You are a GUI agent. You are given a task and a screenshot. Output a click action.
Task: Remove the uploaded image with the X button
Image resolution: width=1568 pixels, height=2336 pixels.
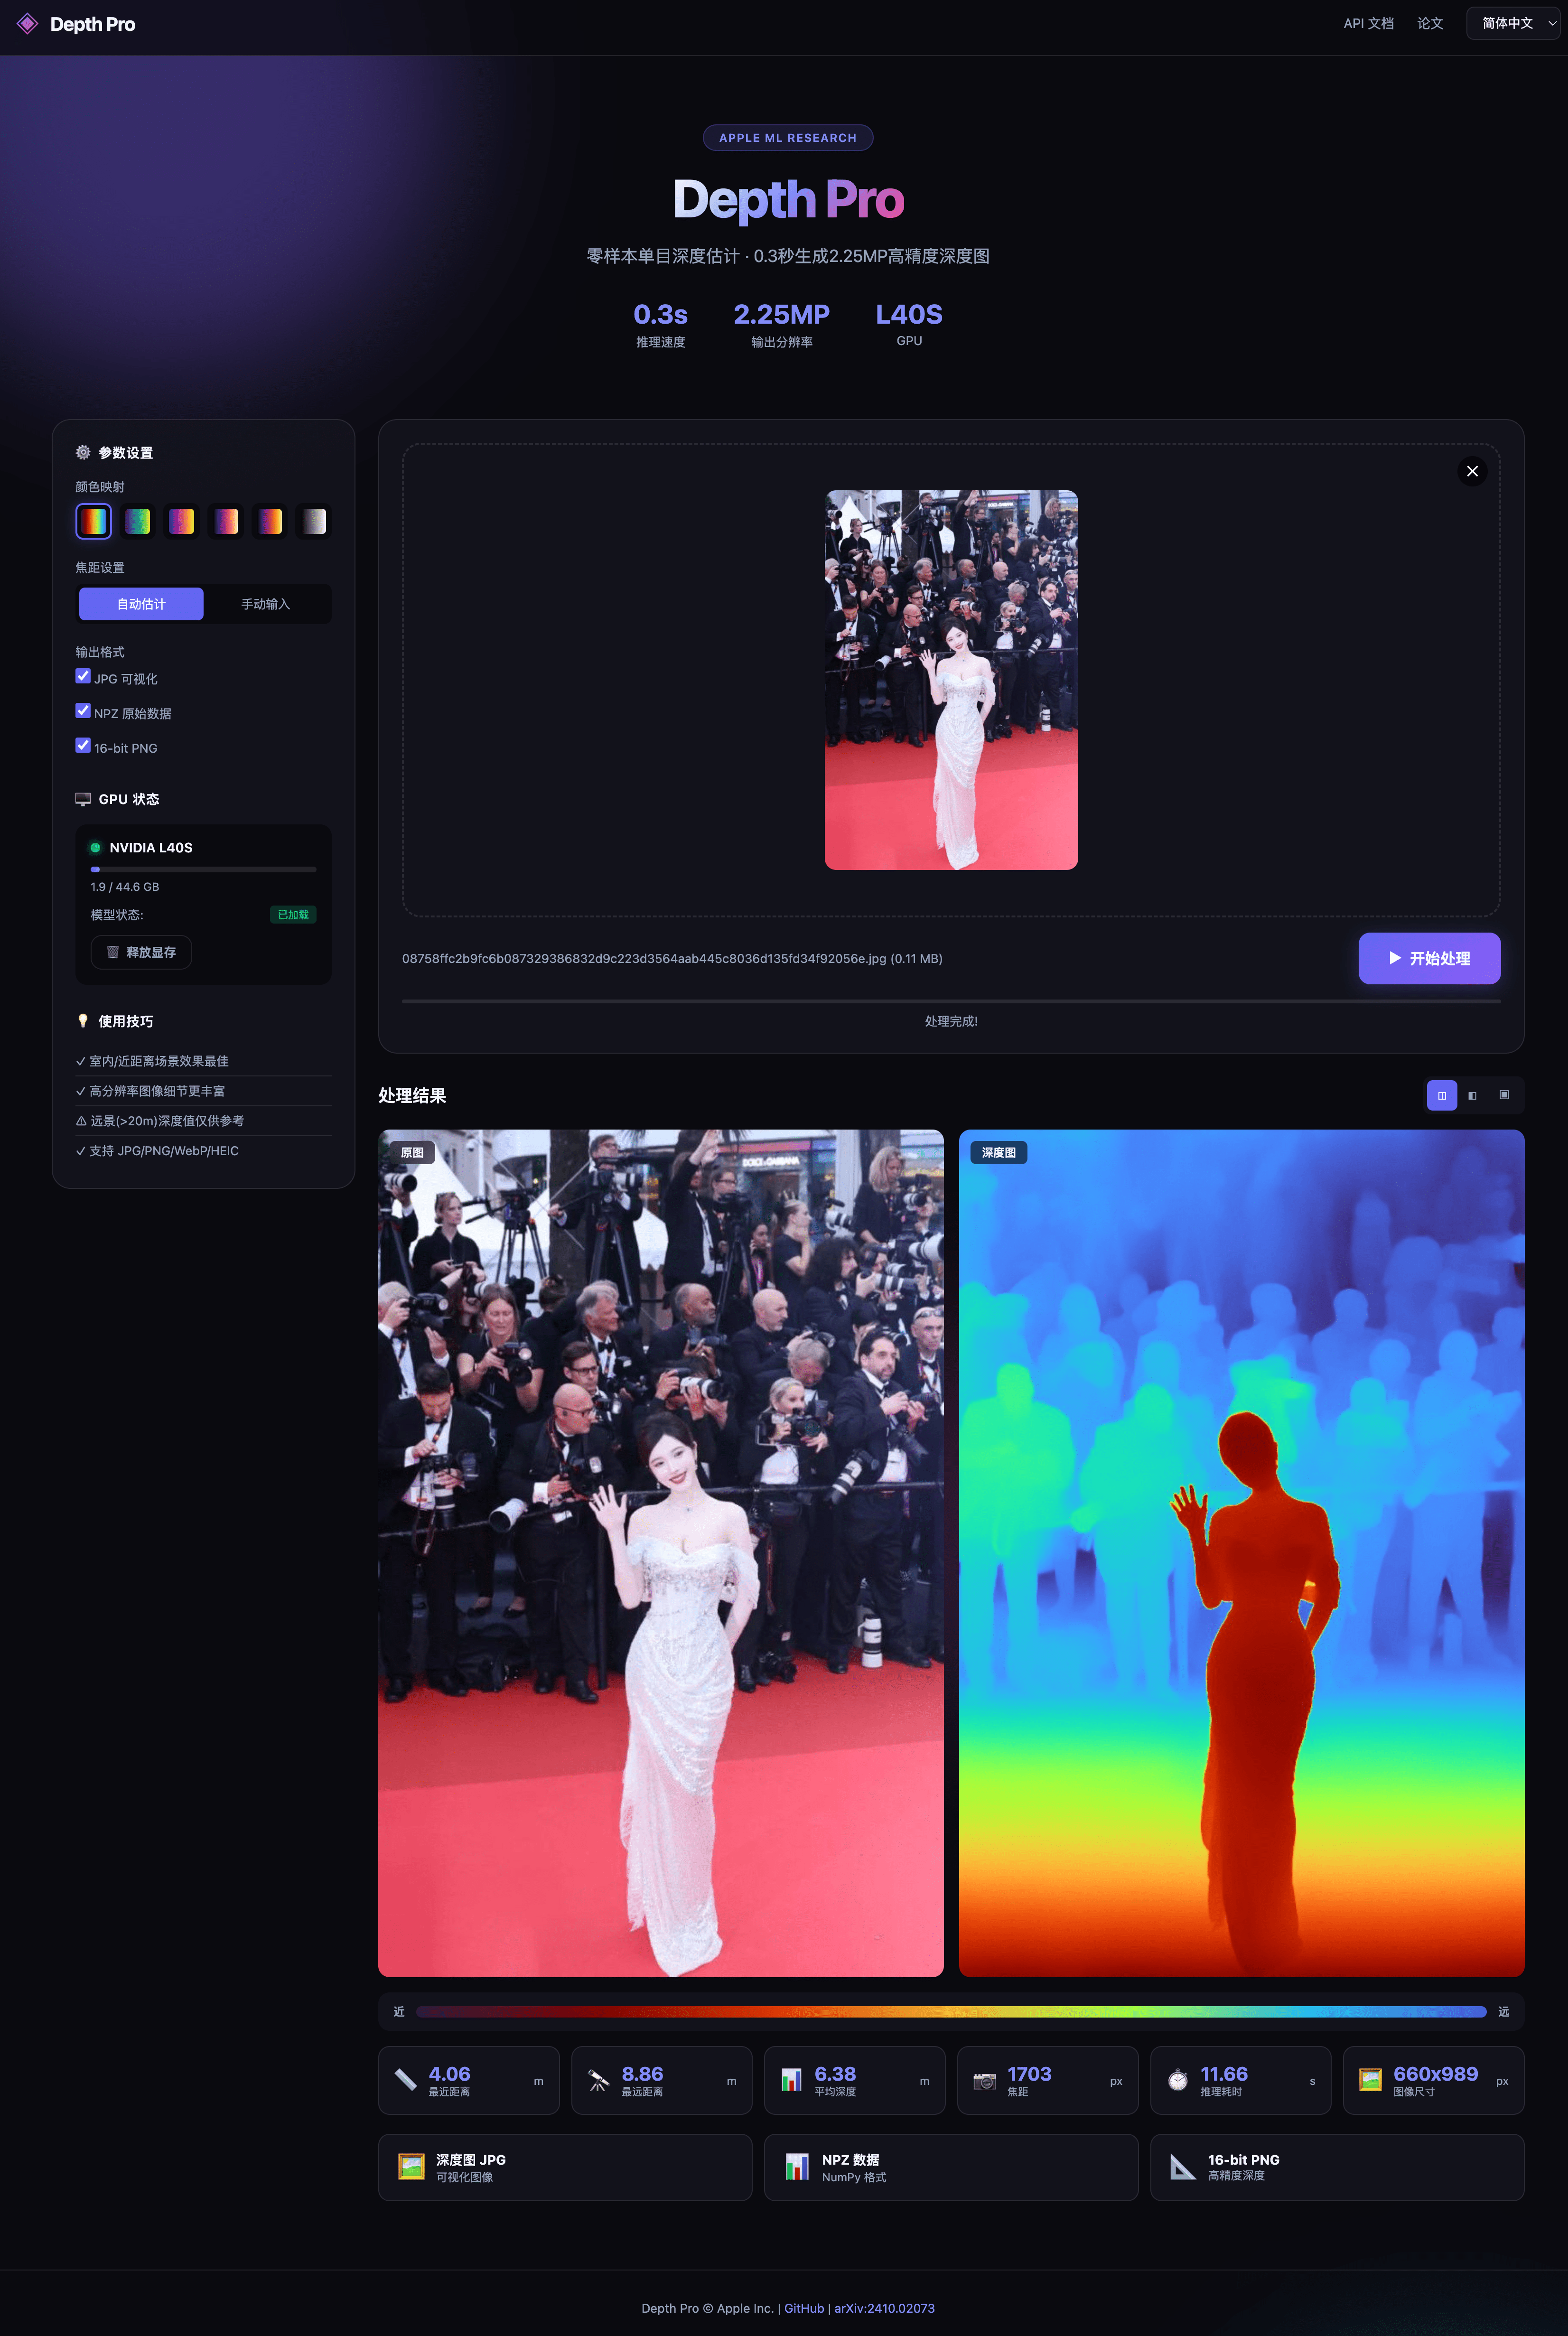pos(1472,471)
